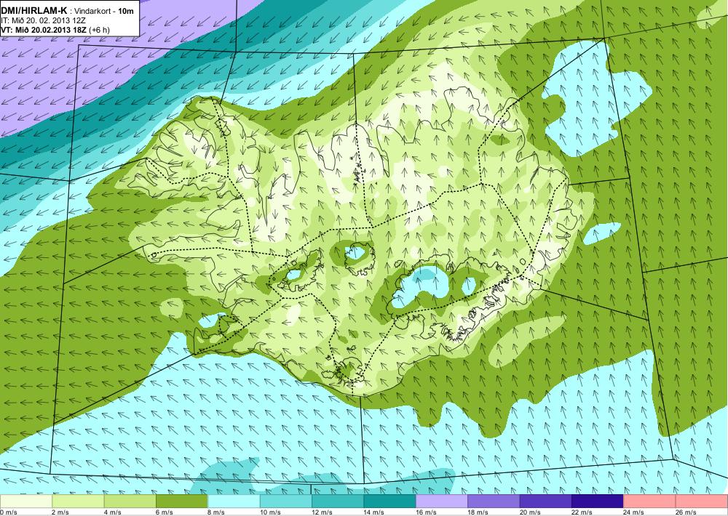Pick the teal 12–14 m/s legend swatch

coord(338,501)
